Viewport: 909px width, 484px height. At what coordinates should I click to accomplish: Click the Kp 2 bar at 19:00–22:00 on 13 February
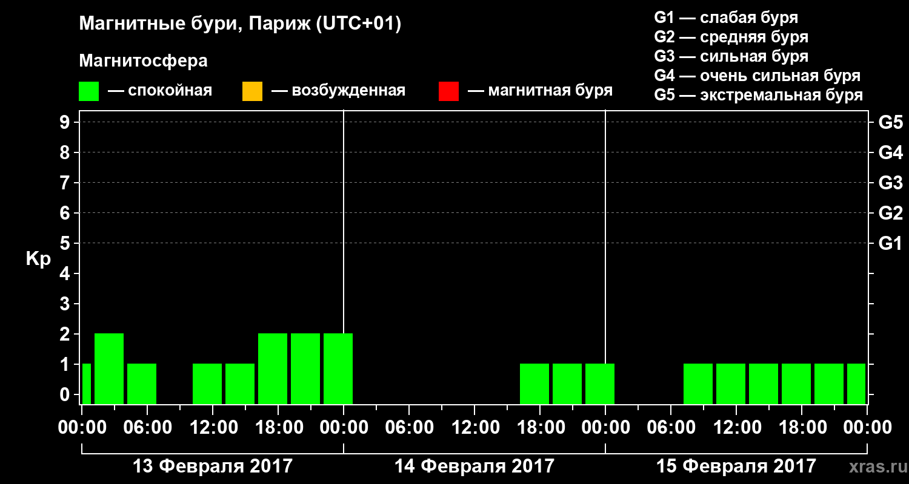click(305, 368)
